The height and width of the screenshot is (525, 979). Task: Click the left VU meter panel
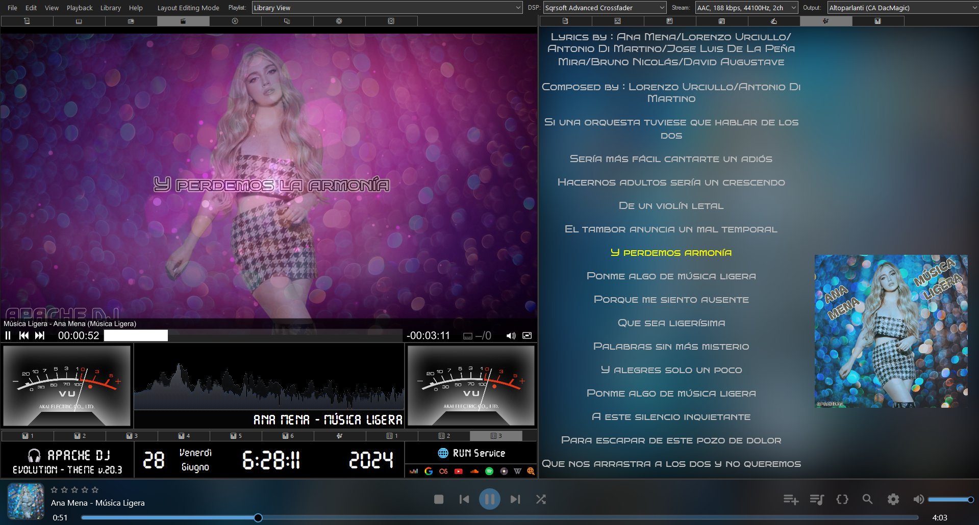coord(67,386)
